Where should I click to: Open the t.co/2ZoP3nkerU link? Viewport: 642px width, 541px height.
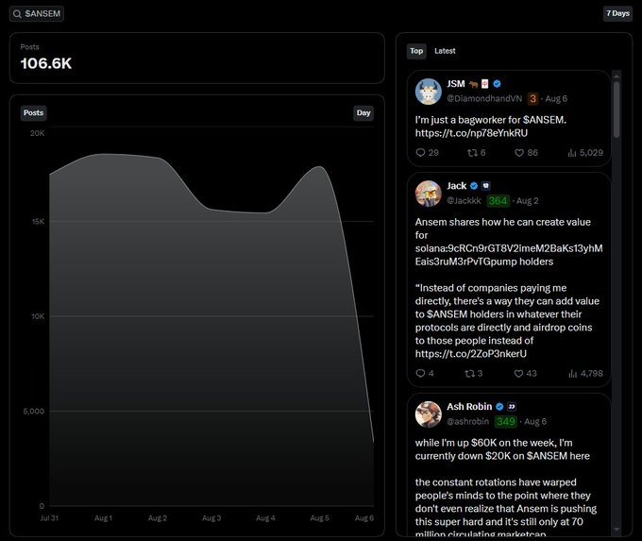click(471, 354)
